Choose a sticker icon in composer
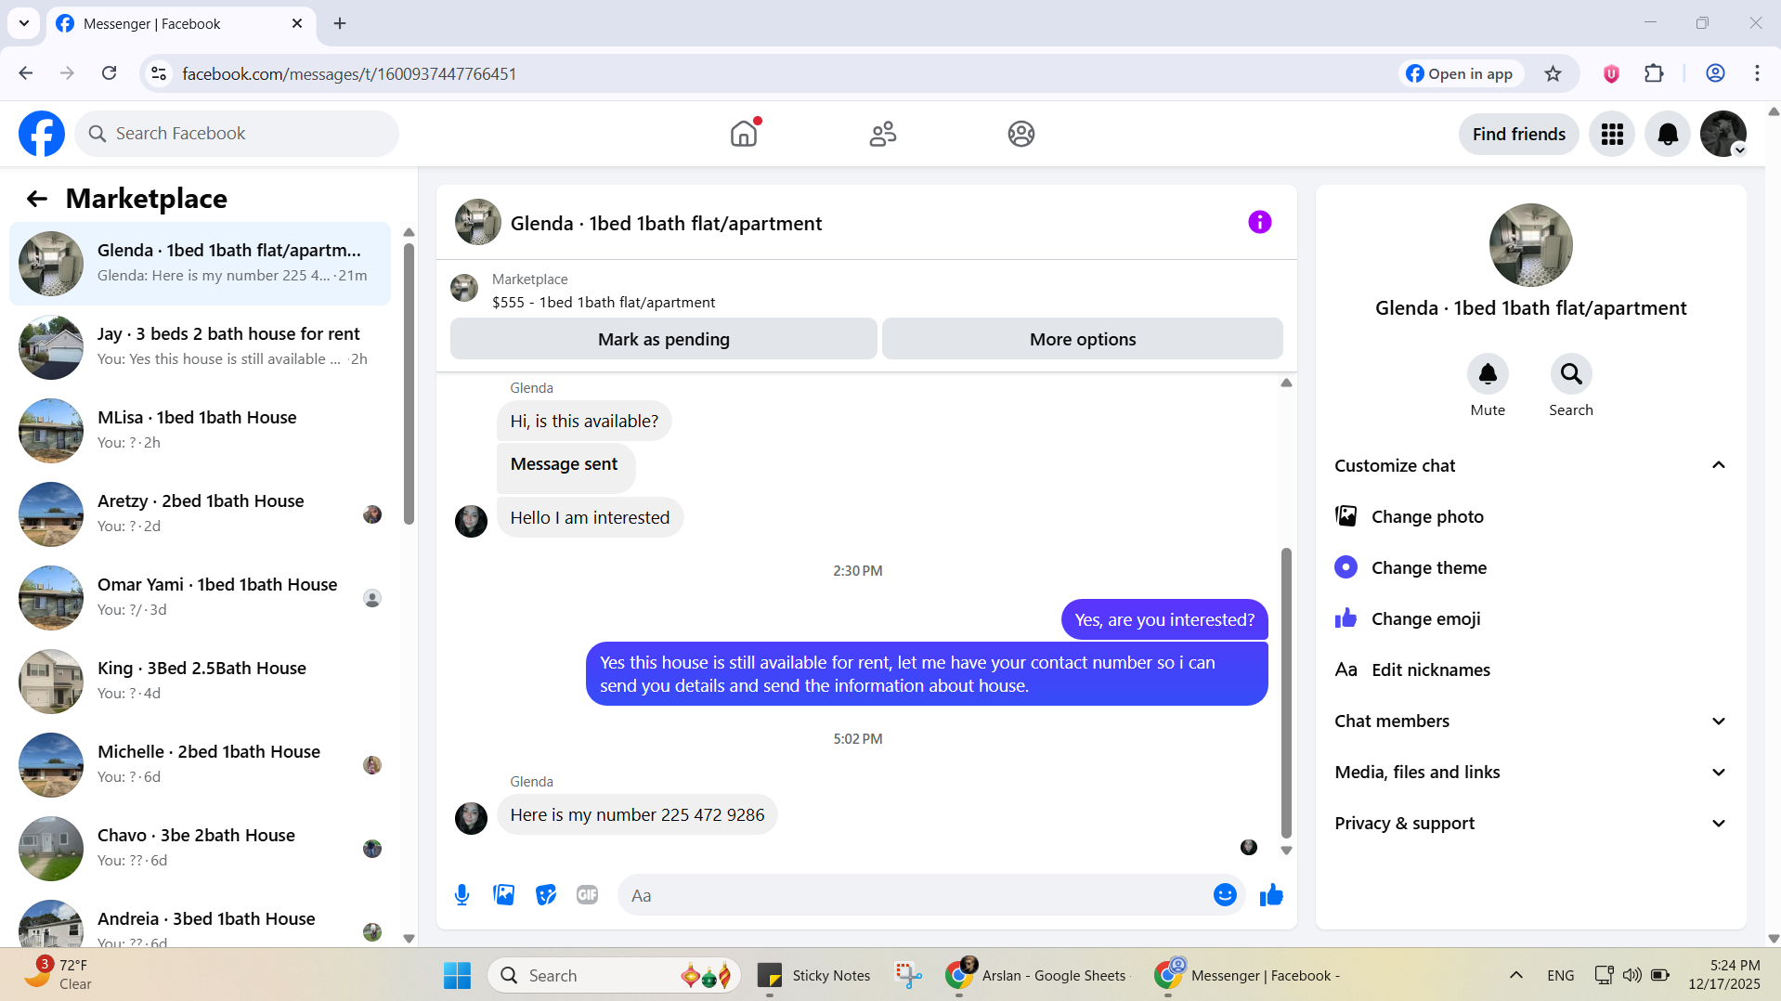This screenshot has width=1781, height=1001. click(546, 895)
